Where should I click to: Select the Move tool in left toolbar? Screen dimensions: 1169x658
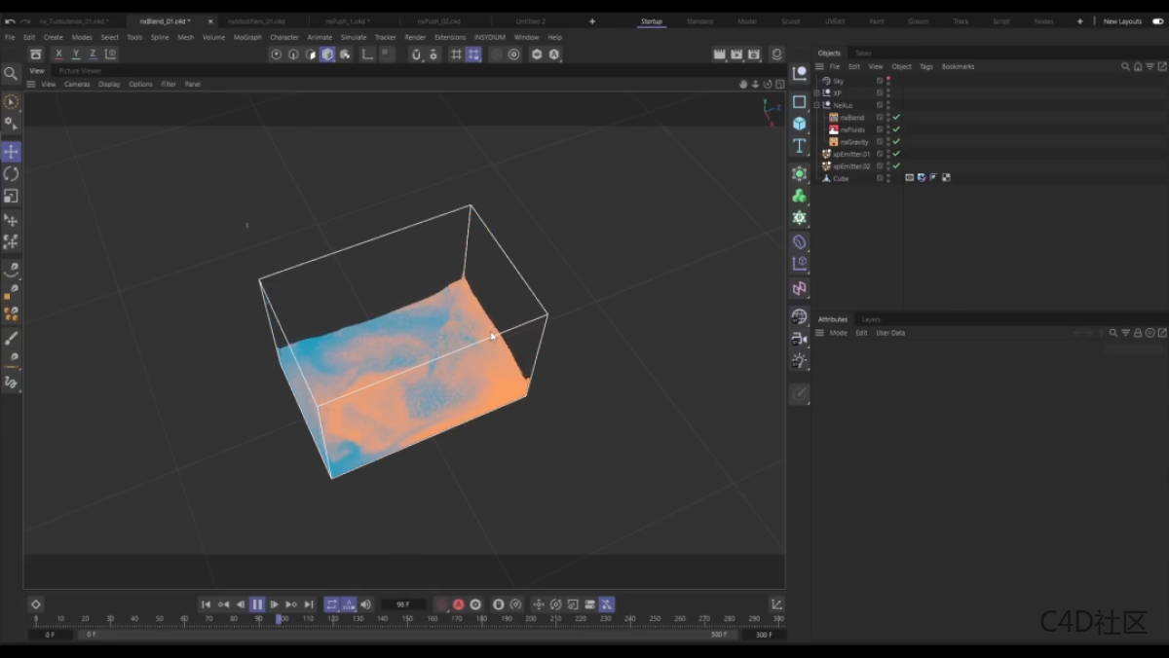coord(11,152)
